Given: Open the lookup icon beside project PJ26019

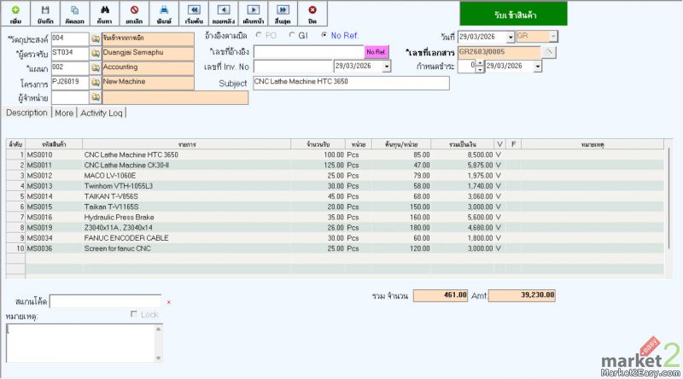Looking at the screenshot, I should (96, 83).
